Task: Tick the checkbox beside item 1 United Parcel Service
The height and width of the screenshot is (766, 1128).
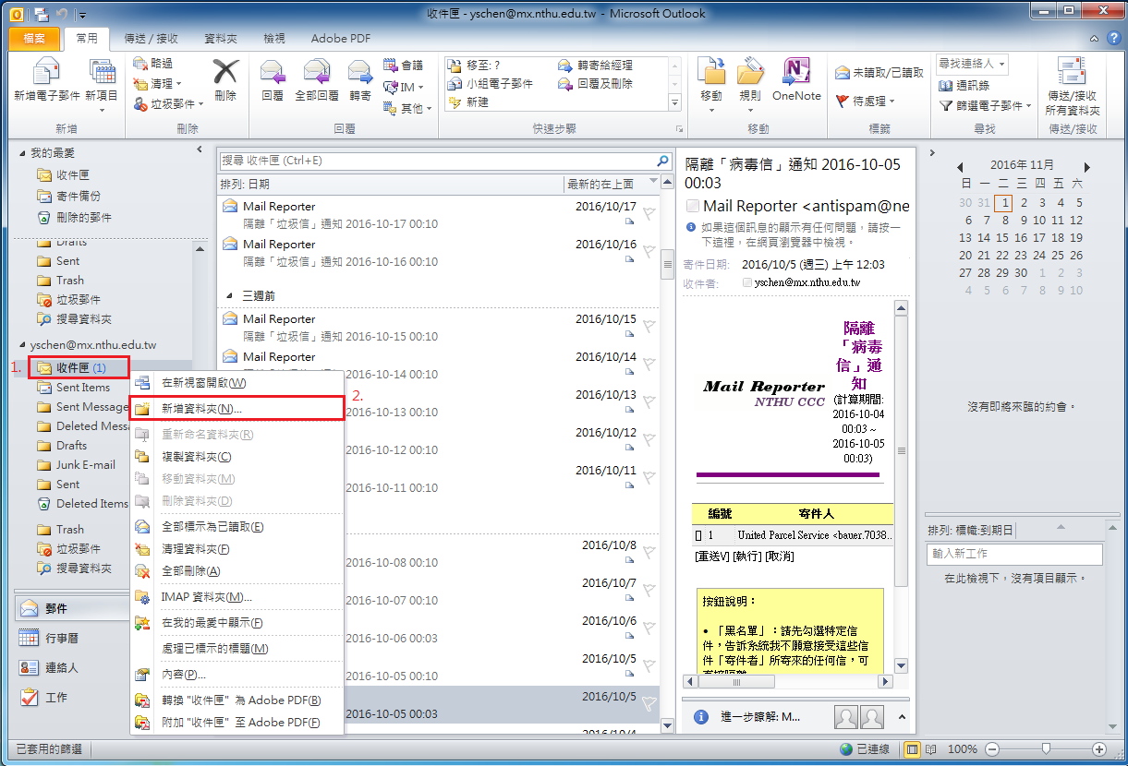Action: (698, 535)
